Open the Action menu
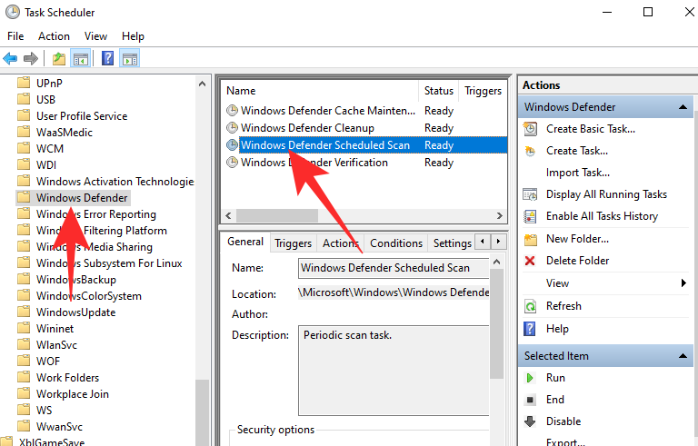The height and width of the screenshot is (446, 698). coord(54,36)
